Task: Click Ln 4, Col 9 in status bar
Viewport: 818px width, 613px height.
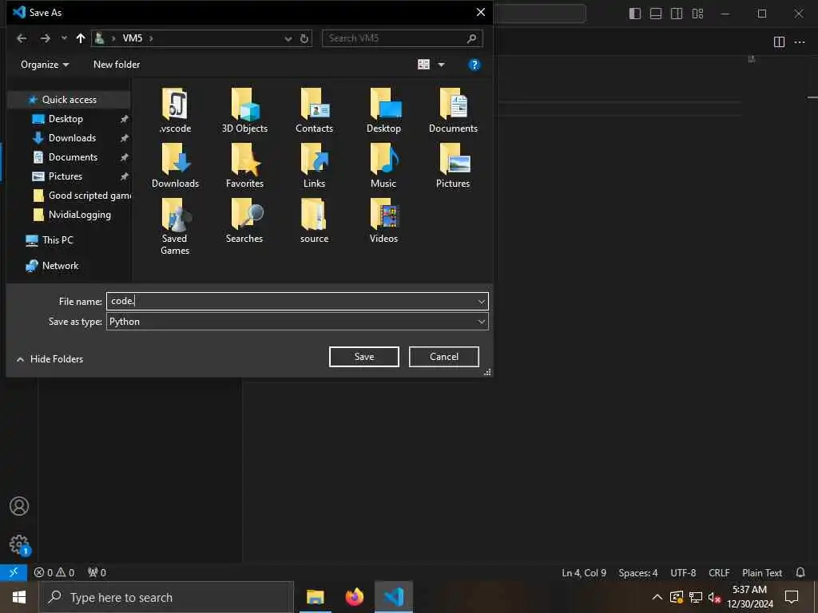Action: click(x=584, y=573)
